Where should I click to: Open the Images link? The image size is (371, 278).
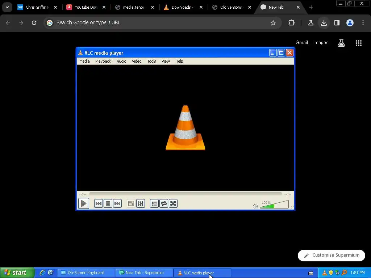[x=321, y=43]
